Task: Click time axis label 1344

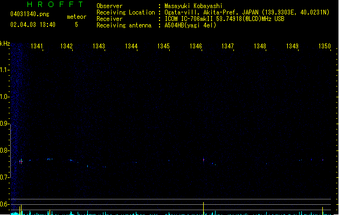Action: pyautogui.click(x=131, y=46)
